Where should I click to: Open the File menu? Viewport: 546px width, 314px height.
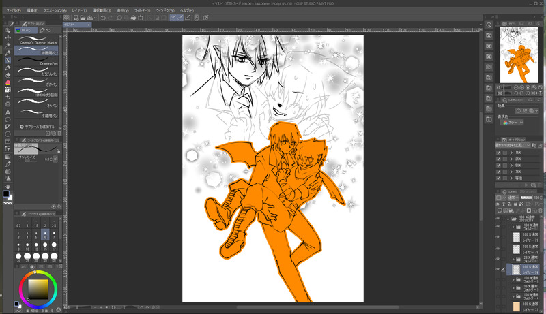(13, 10)
